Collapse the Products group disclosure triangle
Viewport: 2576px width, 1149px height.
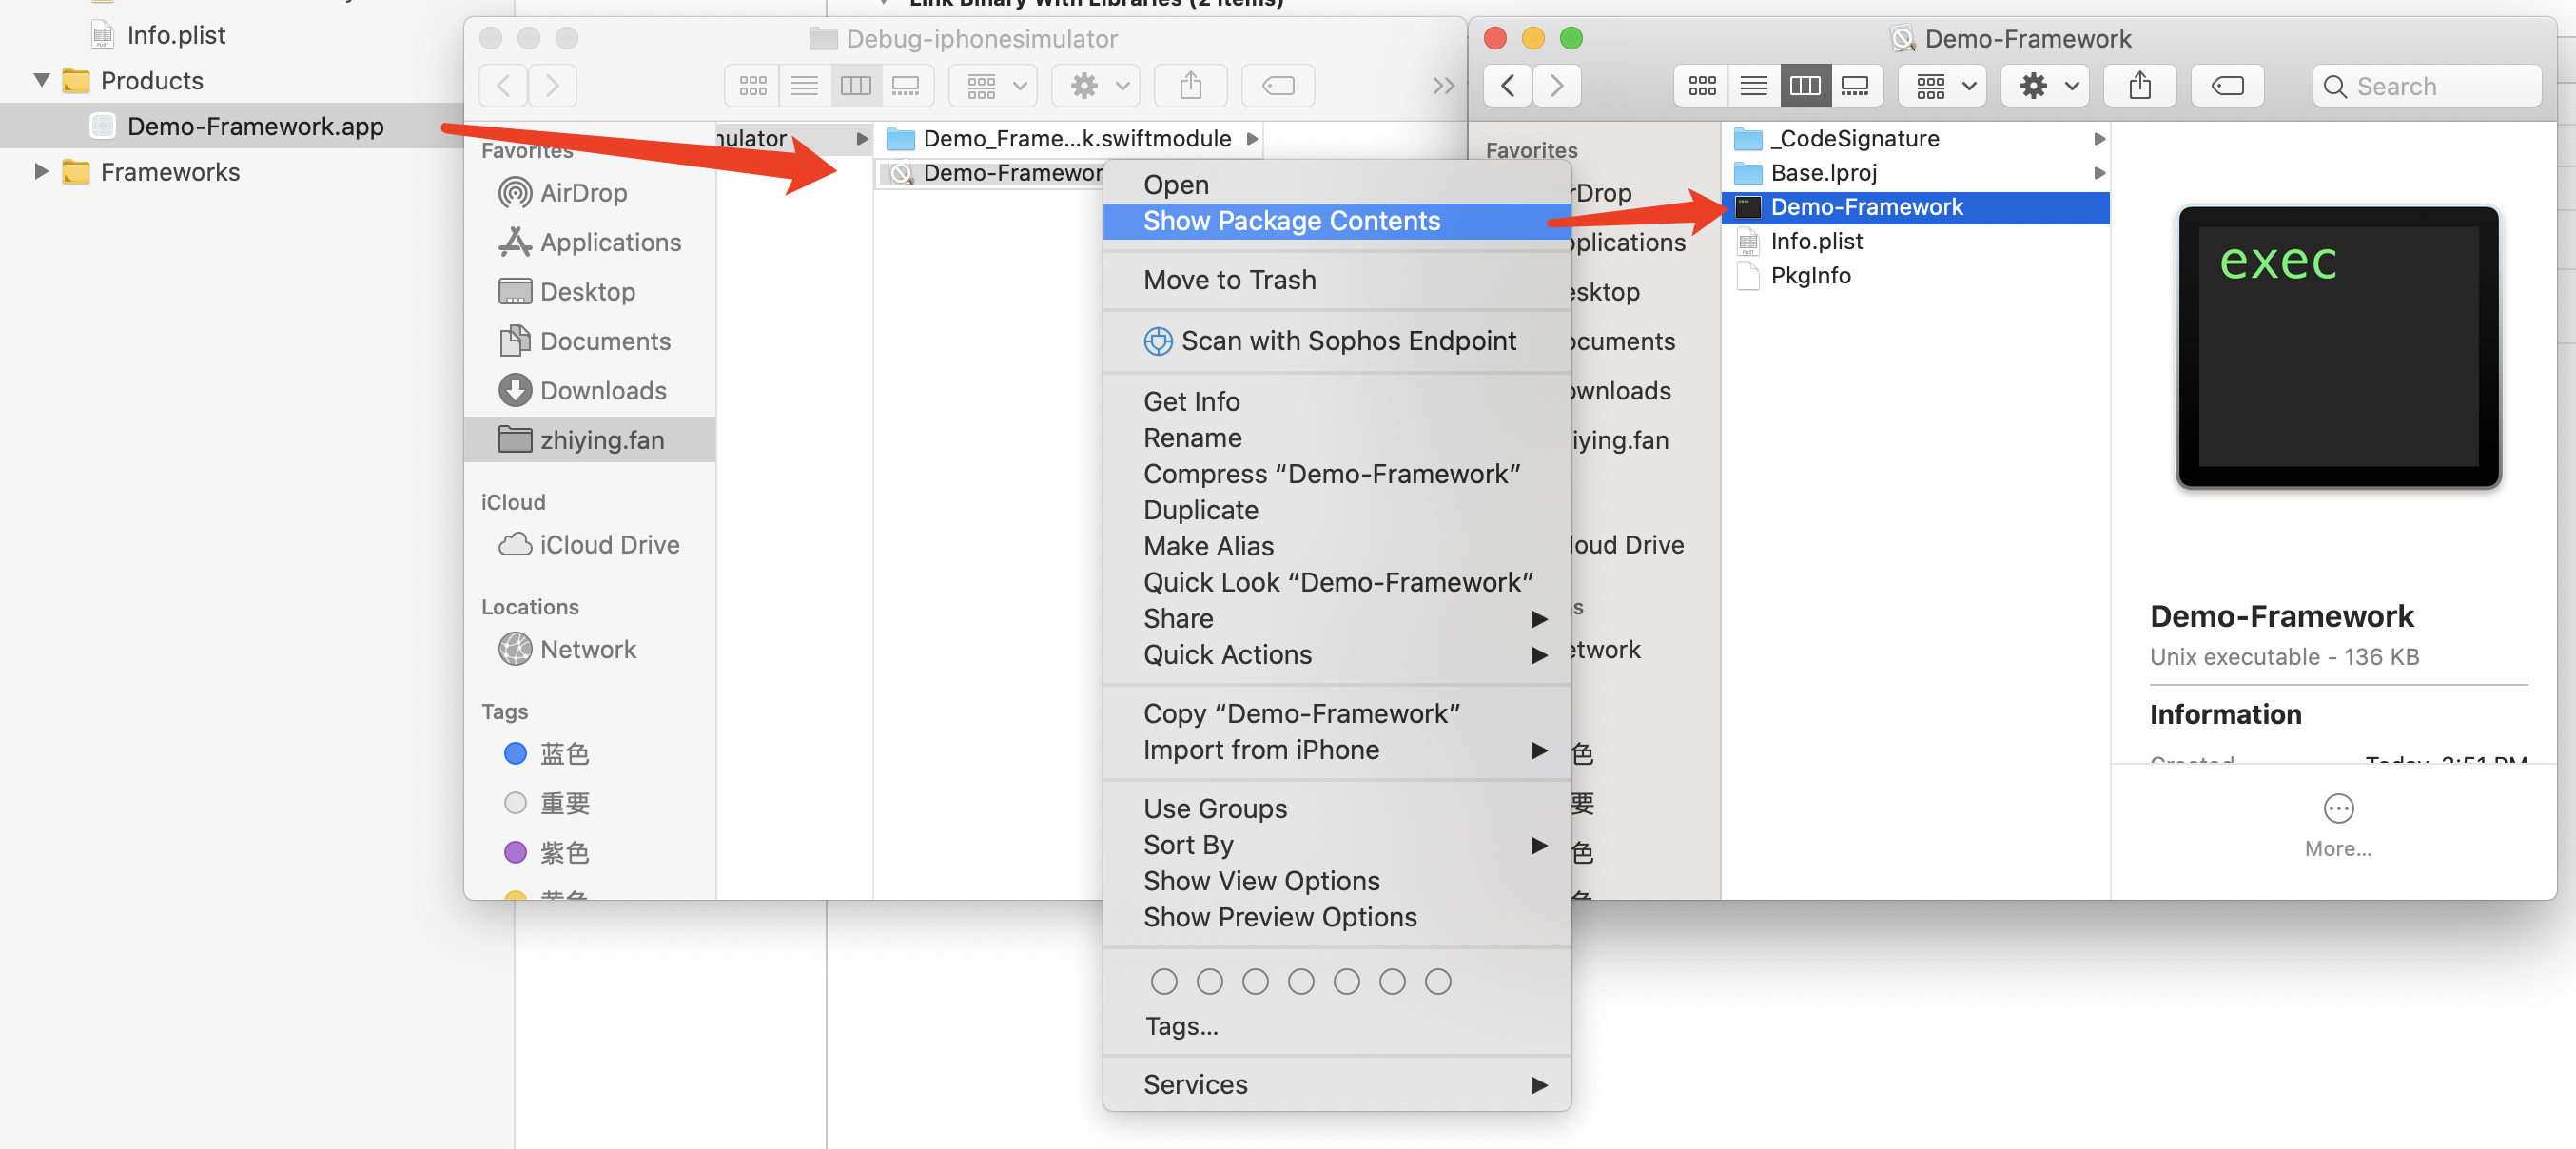coord(42,80)
